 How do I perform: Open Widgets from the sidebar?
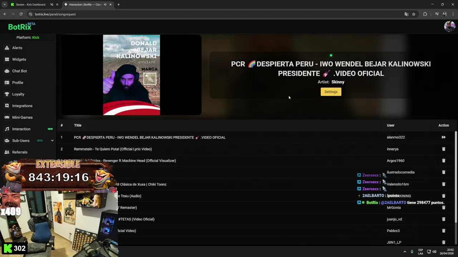pyautogui.click(x=19, y=59)
